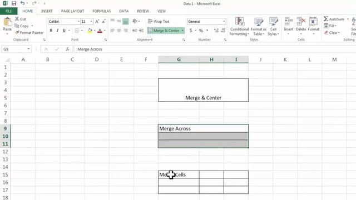This screenshot has height=200, width=356.
Task: Apply the fill color bucket
Action: coord(90,31)
